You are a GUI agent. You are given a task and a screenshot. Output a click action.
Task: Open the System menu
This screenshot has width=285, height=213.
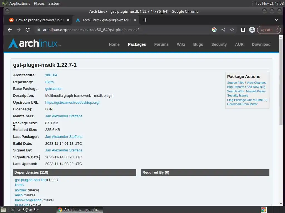54,3
